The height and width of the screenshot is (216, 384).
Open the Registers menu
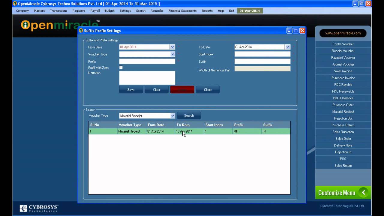point(79,11)
